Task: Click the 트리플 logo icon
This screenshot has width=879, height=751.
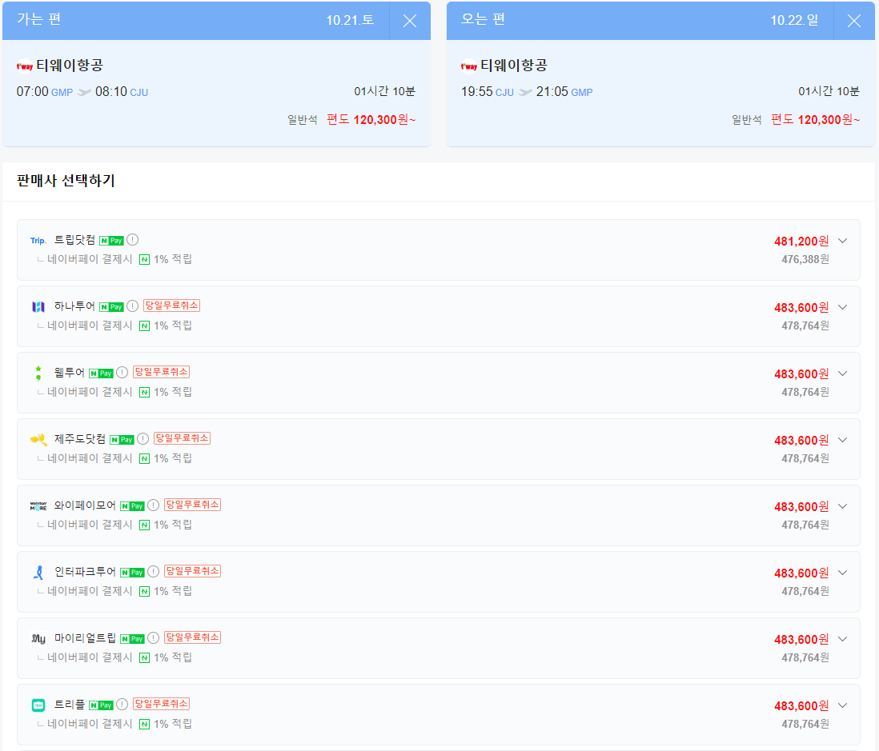Action: 38,705
